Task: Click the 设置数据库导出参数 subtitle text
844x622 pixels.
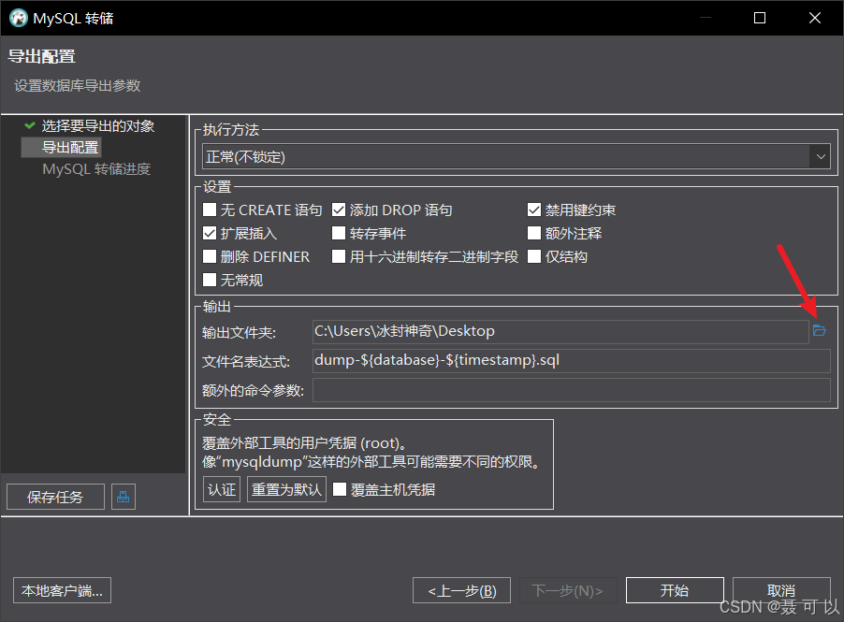Action: 78,85
